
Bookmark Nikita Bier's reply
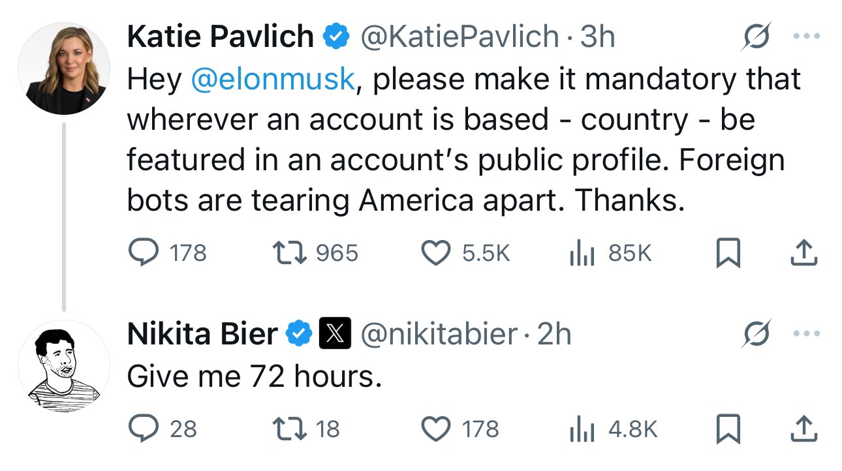click(728, 429)
